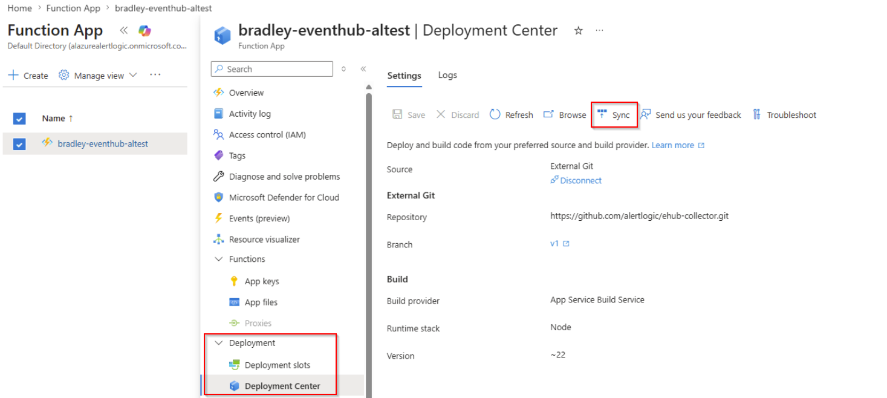Click the ~22 version value
Image resolution: width=887 pixels, height=398 pixels.
(x=557, y=354)
